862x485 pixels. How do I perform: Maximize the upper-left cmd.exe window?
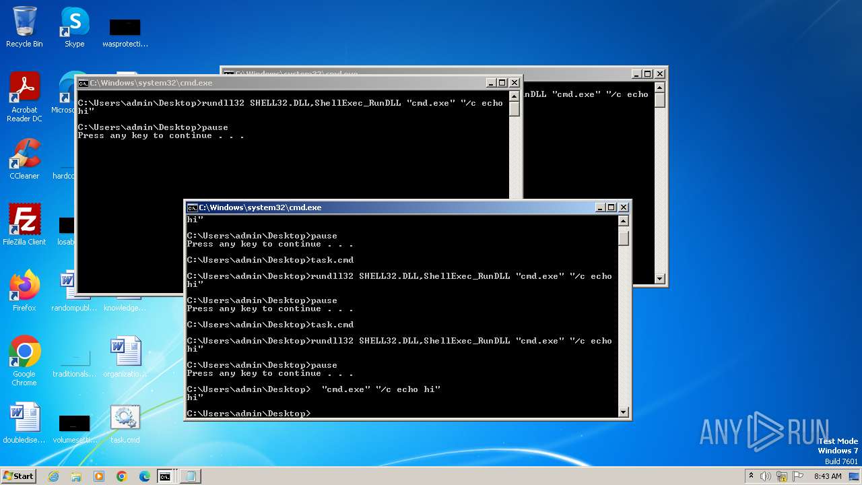pyautogui.click(x=502, y=83)
